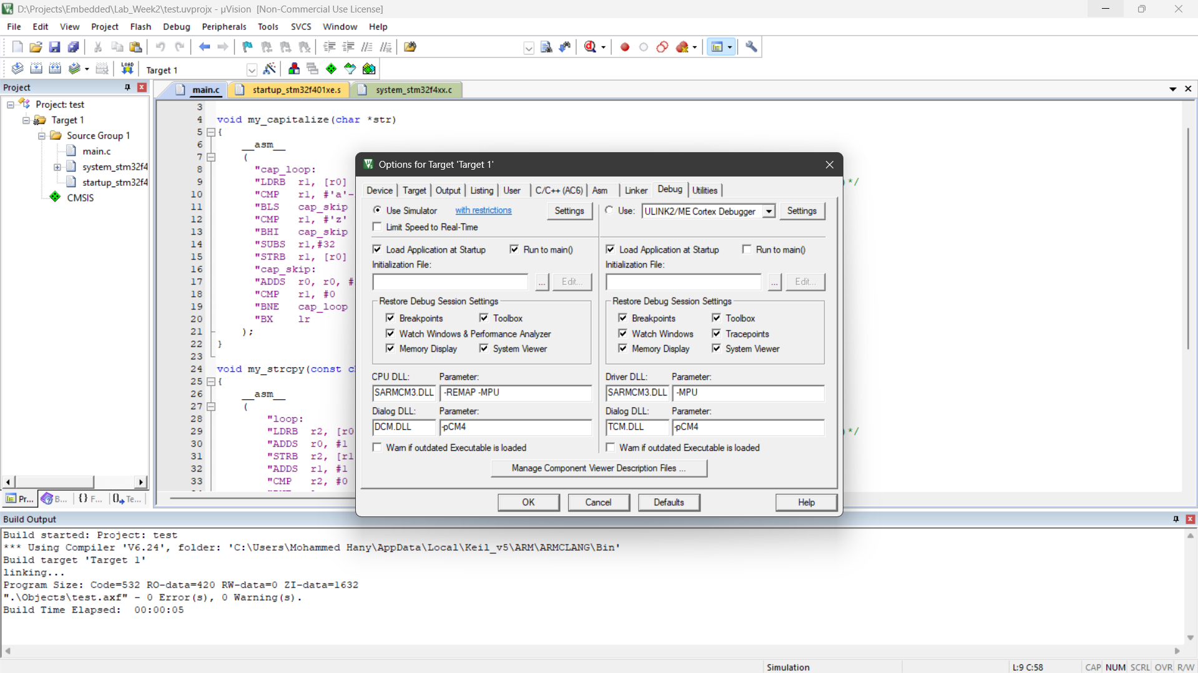Click the 'with restrictions' link
Image resolution: width=1198 pixels, height=673 pixels.
pyautogui.click(x=483, y=211)
